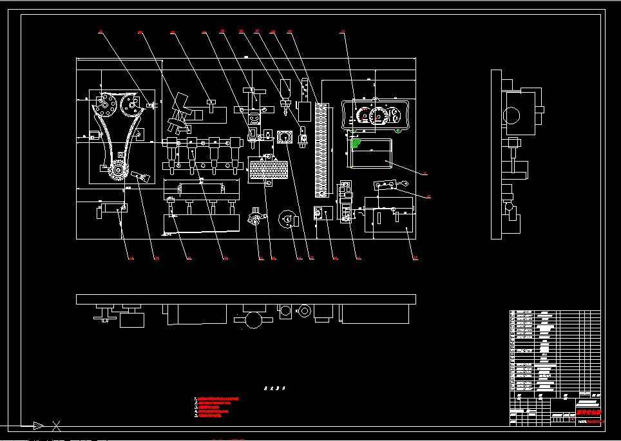Image resolution: width=621 pixels, height=441 pixels.
Task: Click the long mounting plate in bottom view
Action: [246, 299]
